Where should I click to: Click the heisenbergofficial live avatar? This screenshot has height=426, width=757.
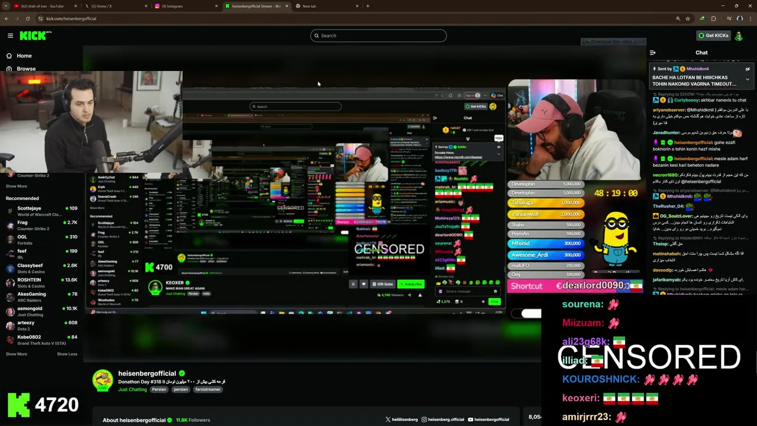tap(103, 380)
